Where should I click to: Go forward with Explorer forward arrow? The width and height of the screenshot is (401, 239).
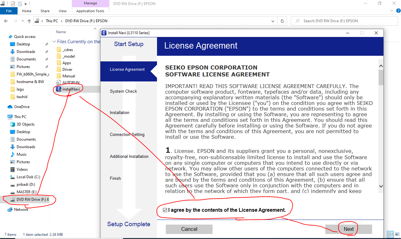click(x=15, y=21)
